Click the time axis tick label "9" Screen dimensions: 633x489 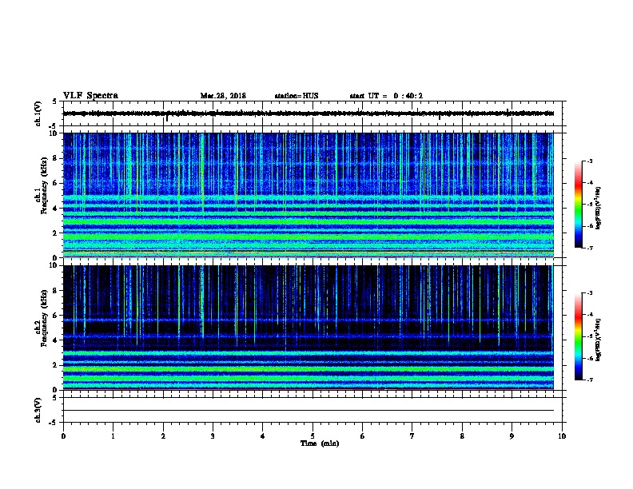coord(512,436)
